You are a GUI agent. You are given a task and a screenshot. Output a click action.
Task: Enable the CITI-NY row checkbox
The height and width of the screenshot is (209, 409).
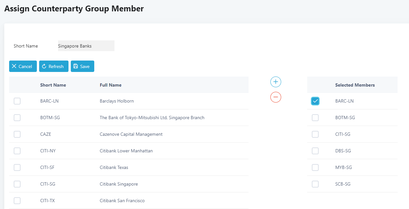pos(17,151)
